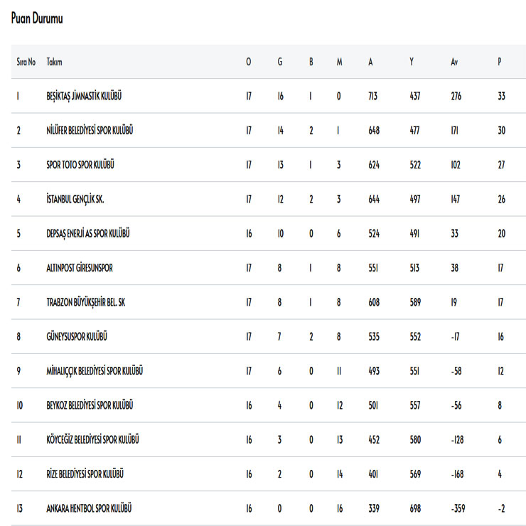The height and width of the screenshot is (526, 526).
Task: Click Depsaş Enerji AS Spor Kulübü
Action: 87,233
